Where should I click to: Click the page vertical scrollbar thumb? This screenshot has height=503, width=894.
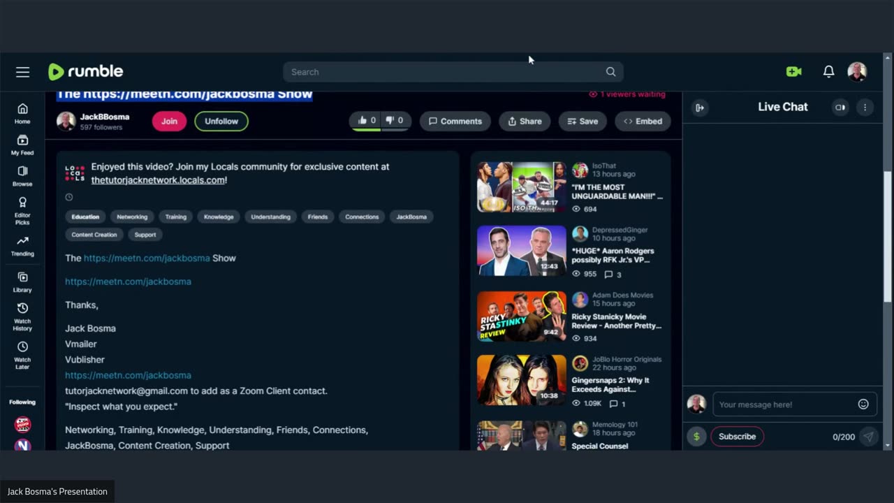pos(888,238)
